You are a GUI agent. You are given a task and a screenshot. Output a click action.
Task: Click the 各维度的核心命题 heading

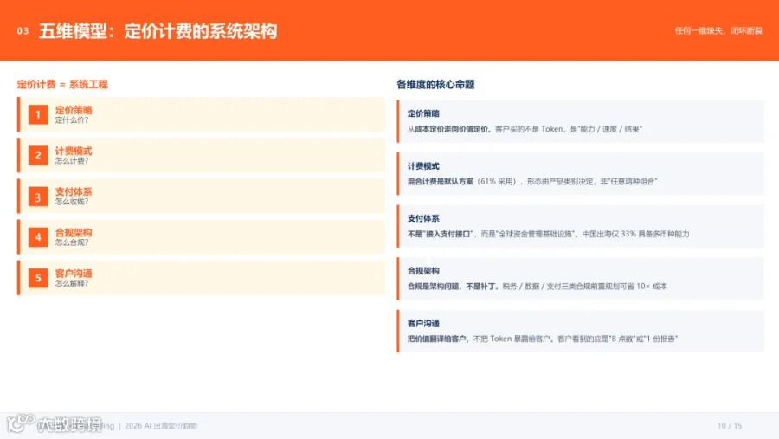click(x=435, y=85)
